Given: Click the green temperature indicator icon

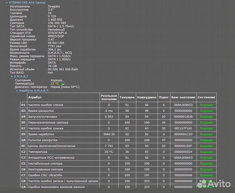Looking at the screenshot, I should pos(63,83).
